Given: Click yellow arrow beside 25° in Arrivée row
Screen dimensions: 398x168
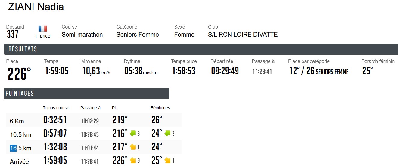Looking at the screenshot, I should click(x=167, y=160).
